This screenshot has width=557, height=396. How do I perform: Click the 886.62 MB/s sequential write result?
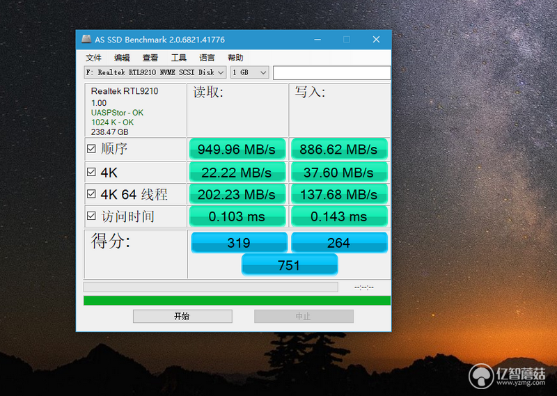tap(339, 149)
